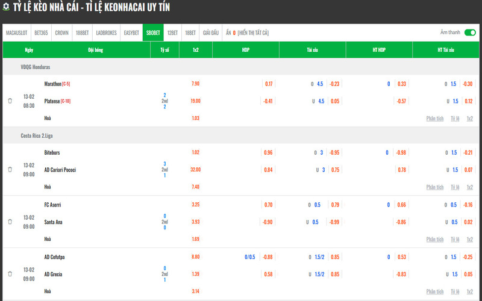Open Phân tích link for Marathon match

(434, 119)
